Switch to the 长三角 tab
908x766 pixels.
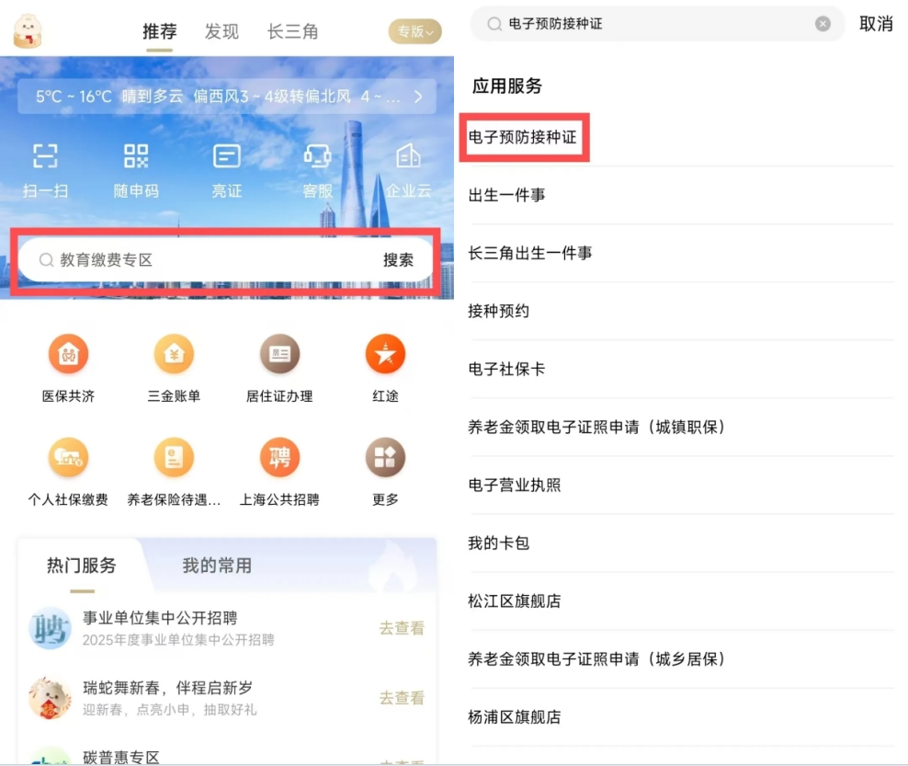(x=292, y=30)
